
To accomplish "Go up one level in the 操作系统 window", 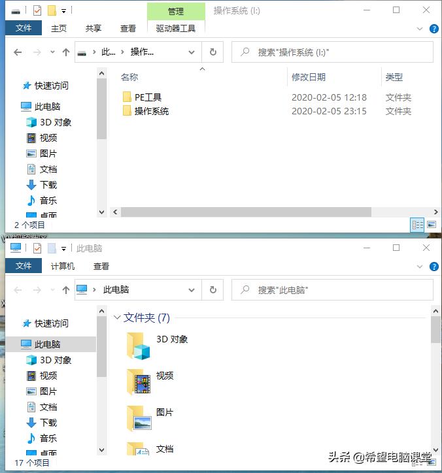I will coord(66,52).
